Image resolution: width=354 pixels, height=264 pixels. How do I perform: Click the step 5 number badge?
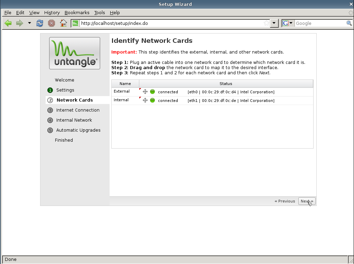click(50, 130)
